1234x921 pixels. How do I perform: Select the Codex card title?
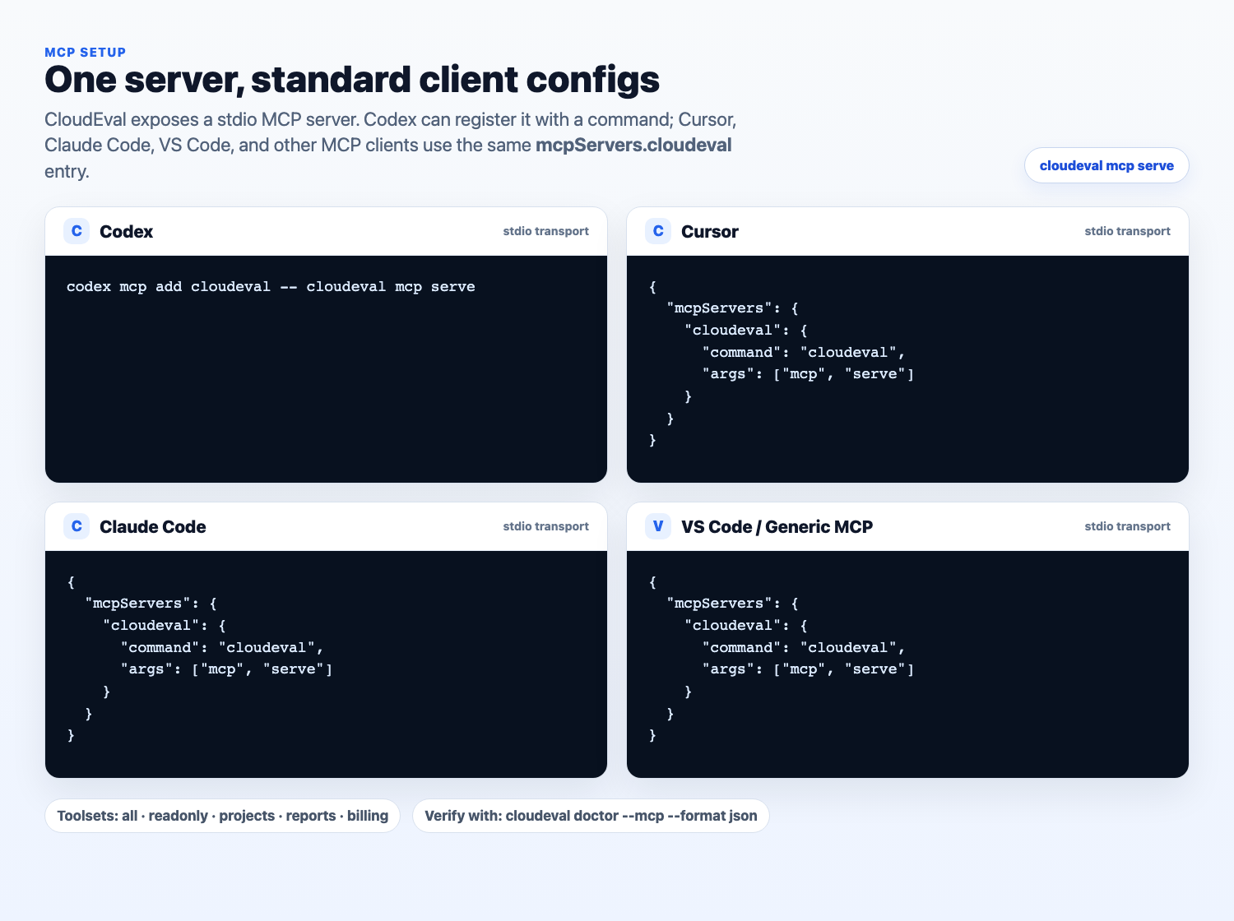[x=126, y=232]
